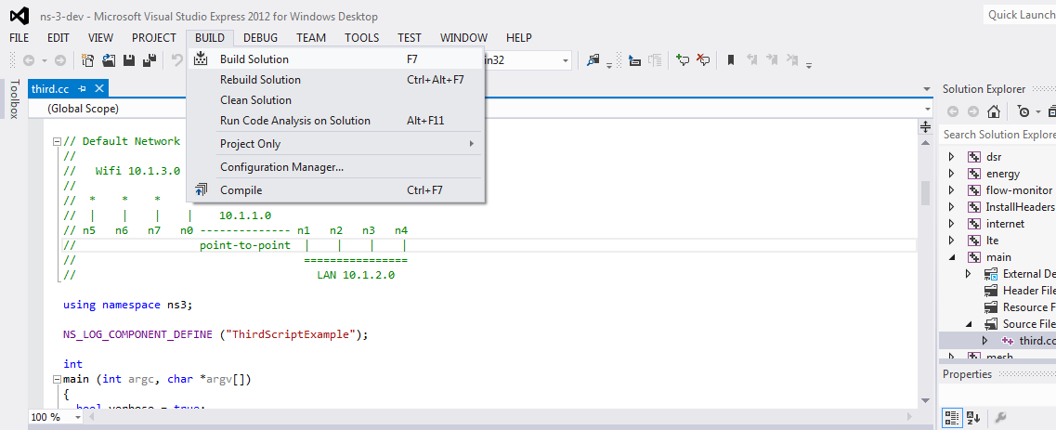Uncomment the selected lines icon

(x=703, y=60)
